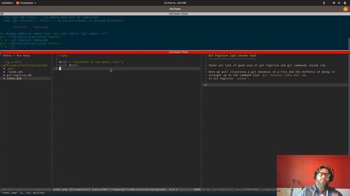The image size is (350, 196).
Task: Click the battery icon in the system tray
Action: click(x=345, y=3)
